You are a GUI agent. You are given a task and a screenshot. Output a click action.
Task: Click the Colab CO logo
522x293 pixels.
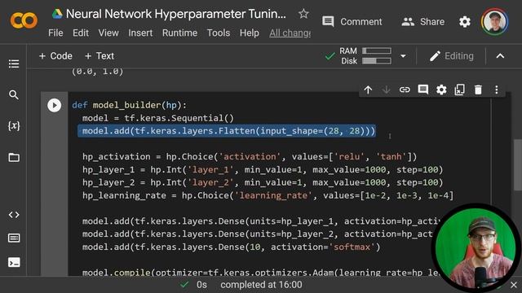click(24, 20)
